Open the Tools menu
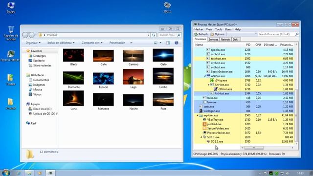313x176 pixels. pyautogui.click(x=219, y=29)
